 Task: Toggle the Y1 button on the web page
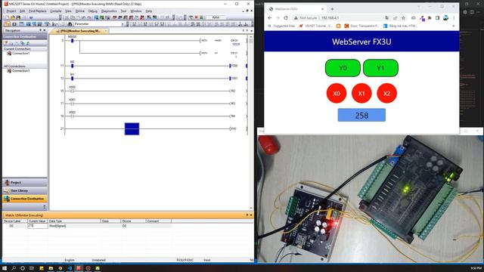pos(380,68)
